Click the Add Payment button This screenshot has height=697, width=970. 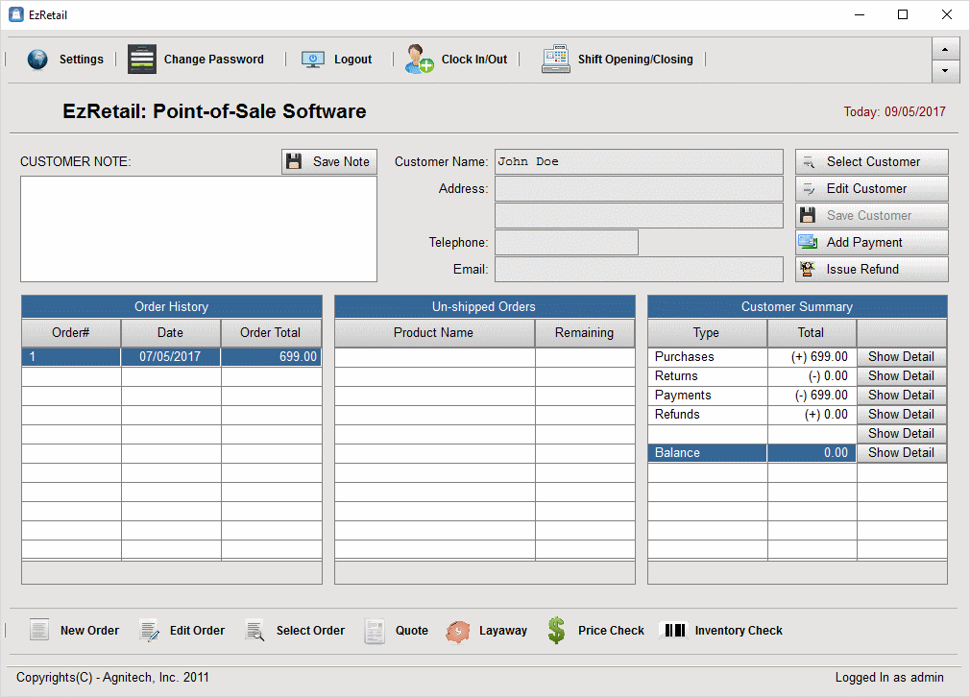[x=872, y=243]
